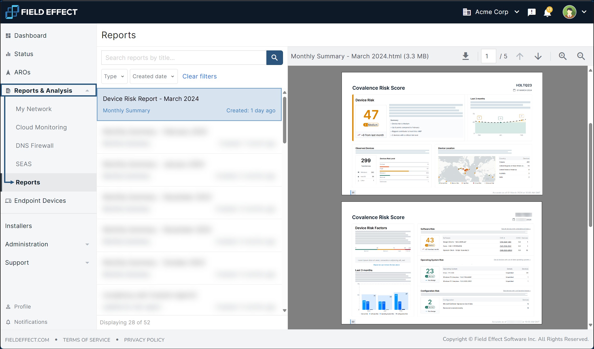Expand the Acme Corp organization selector
This screenshot has width=594, height=349.
pos(491,12)
